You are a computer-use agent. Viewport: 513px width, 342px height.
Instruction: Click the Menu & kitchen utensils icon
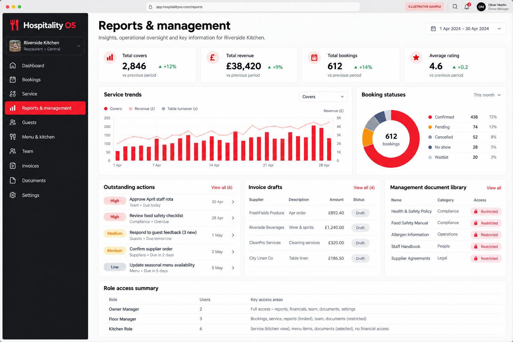pyautogui.click(x=13, y=137)
